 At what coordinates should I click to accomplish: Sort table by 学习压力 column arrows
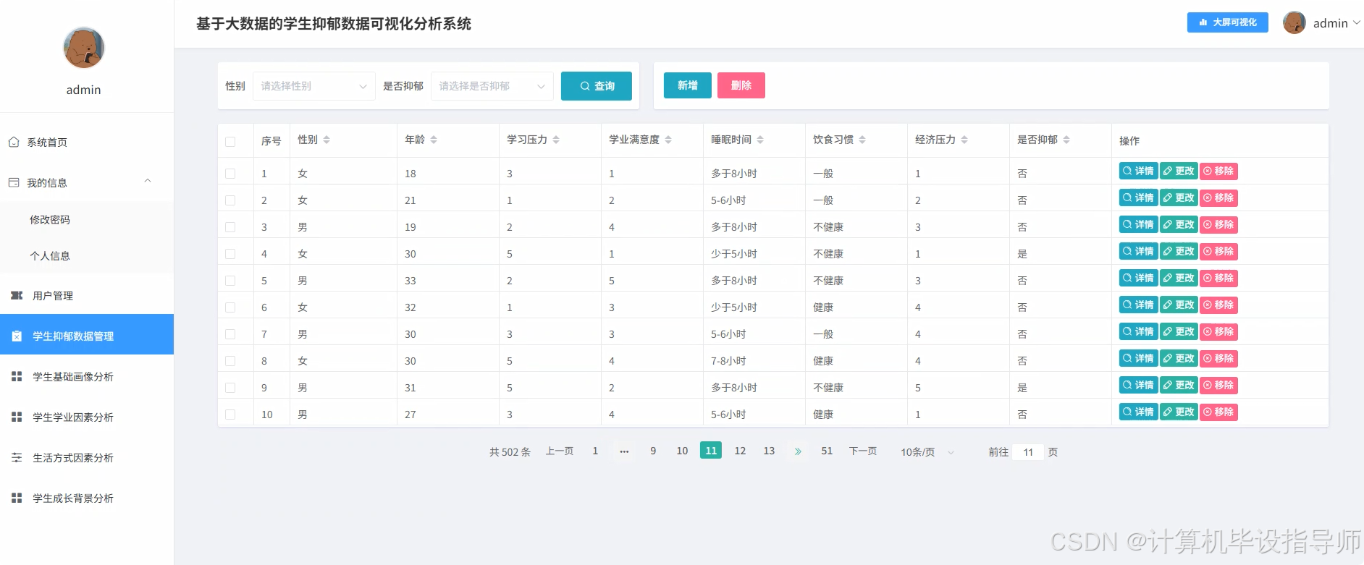click(556, 140)
